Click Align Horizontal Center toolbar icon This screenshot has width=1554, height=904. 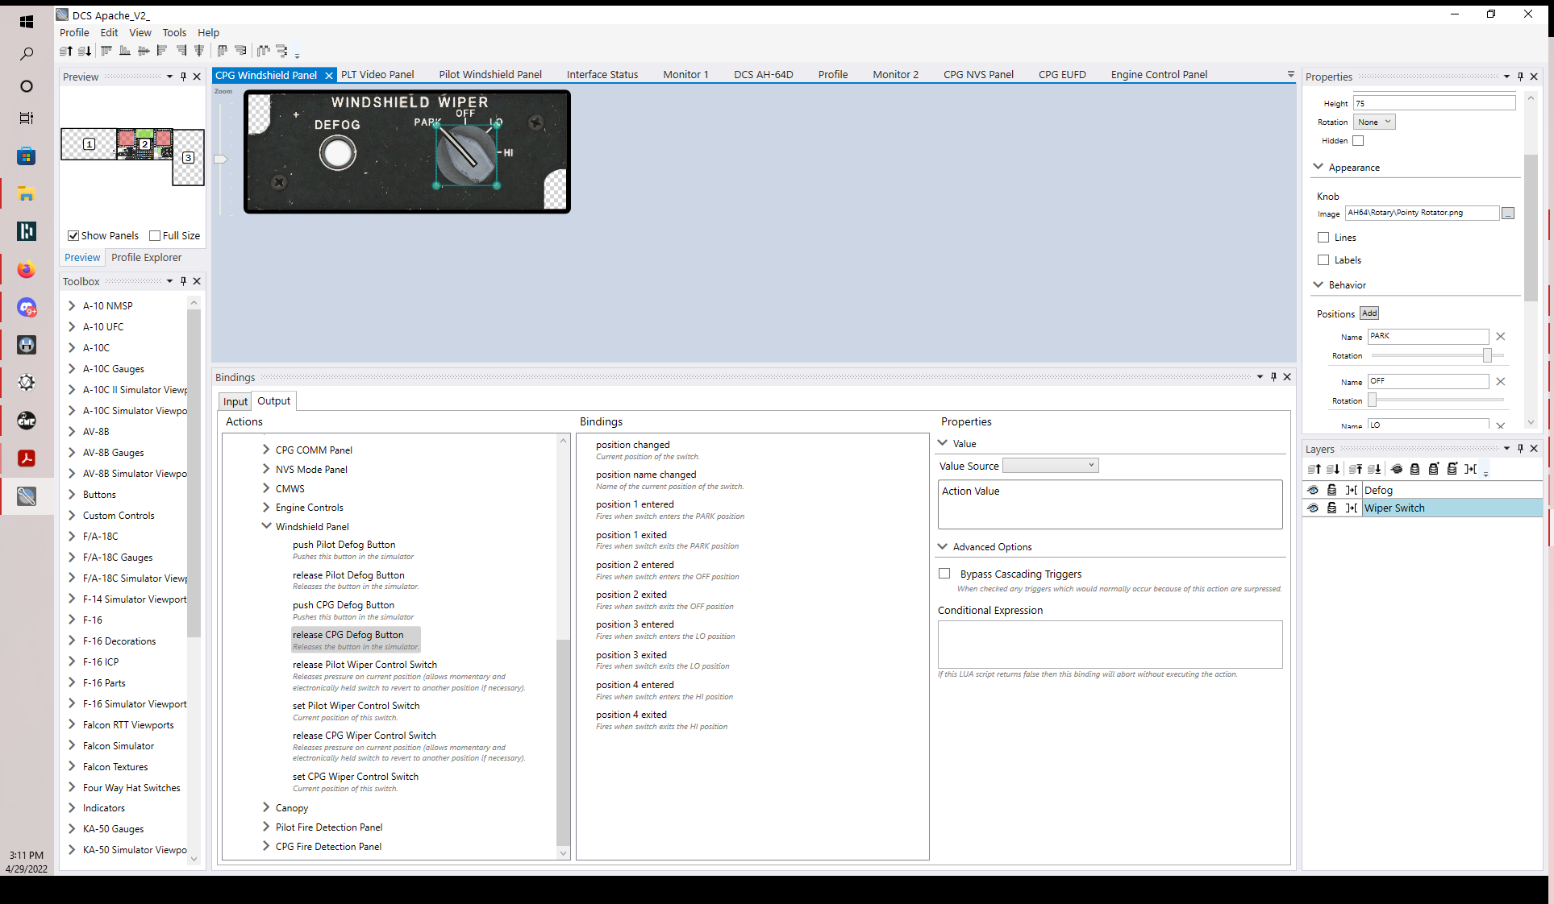click(x=144, y=52)
